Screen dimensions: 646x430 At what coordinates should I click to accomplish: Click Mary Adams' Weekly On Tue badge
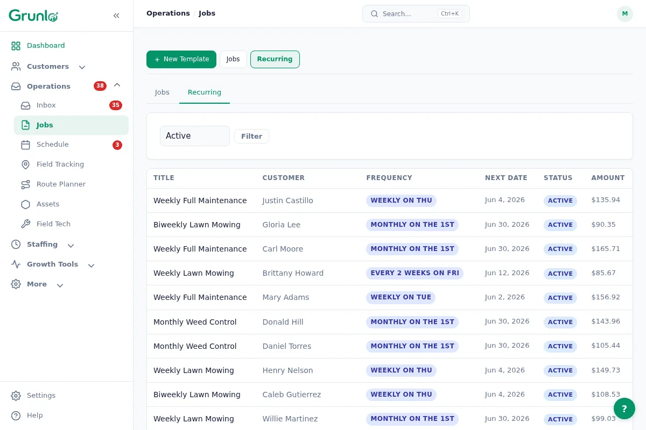point(401,297)
